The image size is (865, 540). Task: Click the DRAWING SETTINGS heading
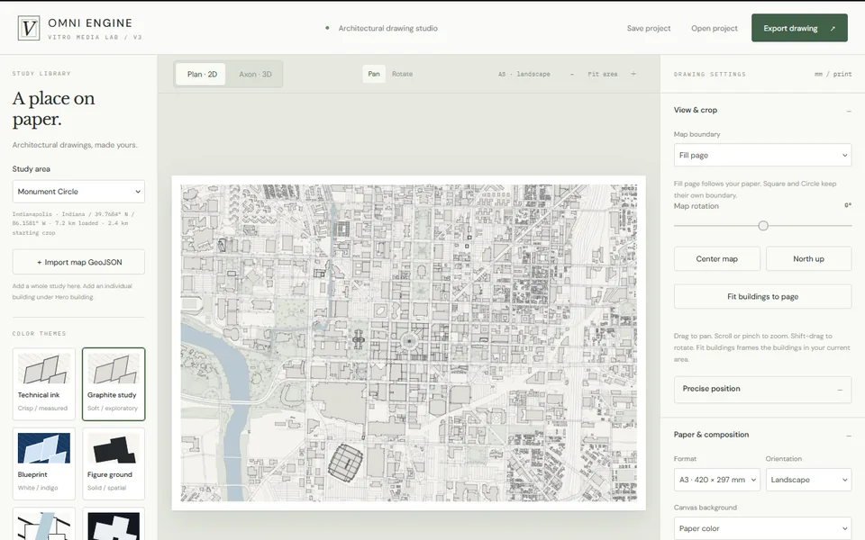point(709,74)
